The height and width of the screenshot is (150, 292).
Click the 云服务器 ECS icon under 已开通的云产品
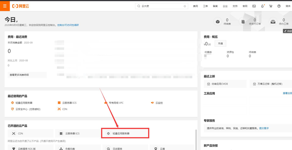(61, 133)
